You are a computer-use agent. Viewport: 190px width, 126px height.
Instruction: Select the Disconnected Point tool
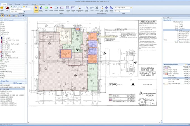(80, 9)
